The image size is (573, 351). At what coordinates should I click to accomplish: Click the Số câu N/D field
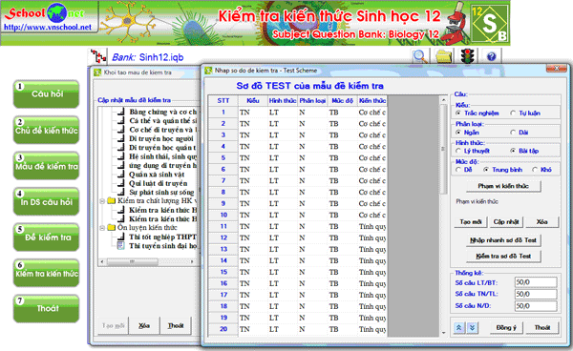tap(536, 306)
